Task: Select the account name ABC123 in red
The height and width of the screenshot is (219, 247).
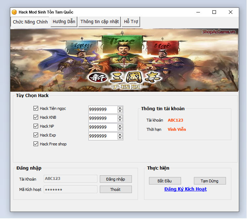Action: coord(175,120)
